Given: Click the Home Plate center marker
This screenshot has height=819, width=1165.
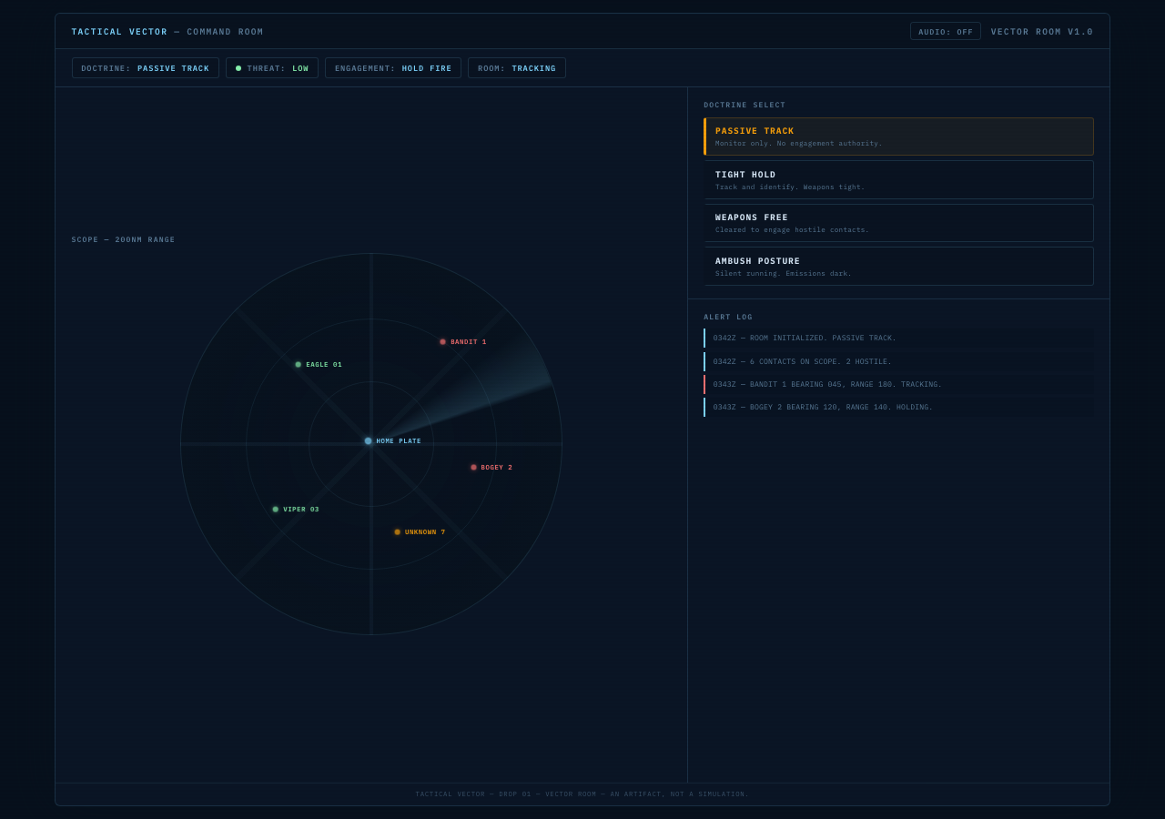Looking at the screenshot, I should [369, 441].
